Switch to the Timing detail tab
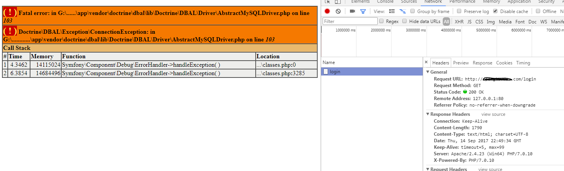Screen dimensions: 564x171 523,63
